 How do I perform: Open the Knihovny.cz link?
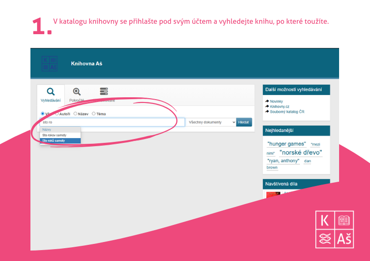(x=279, y=106)
